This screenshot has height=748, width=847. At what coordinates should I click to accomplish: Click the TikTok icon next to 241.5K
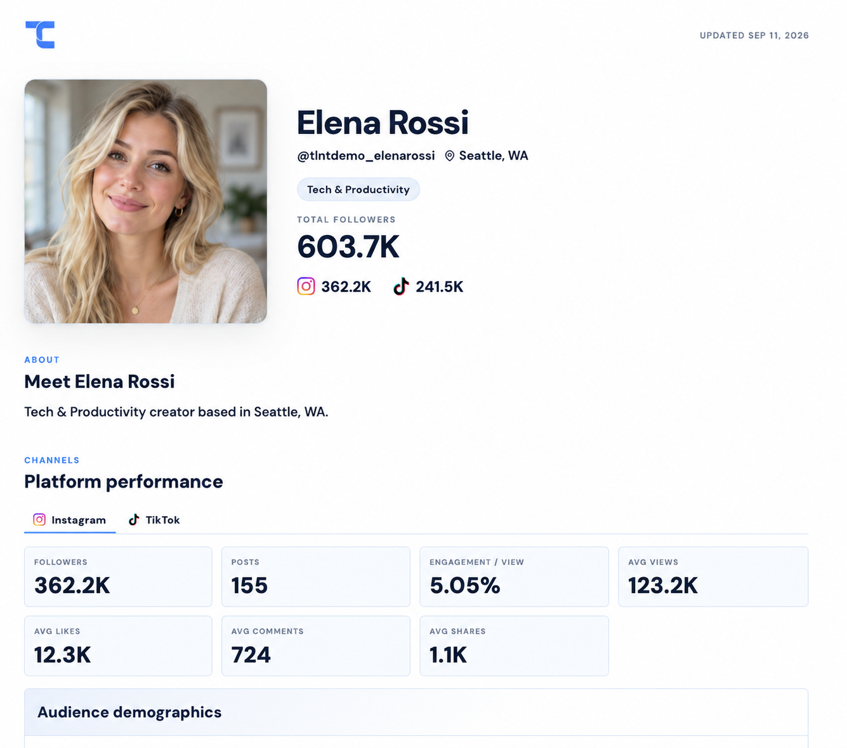[x=401, y=286]
